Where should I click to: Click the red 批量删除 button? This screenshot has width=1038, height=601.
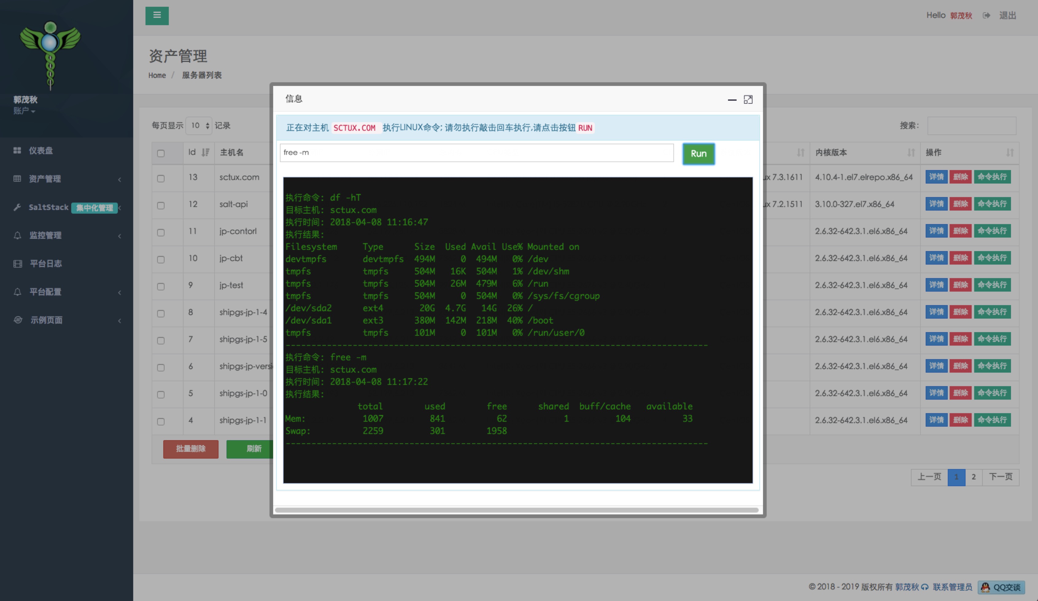(191, 448)
